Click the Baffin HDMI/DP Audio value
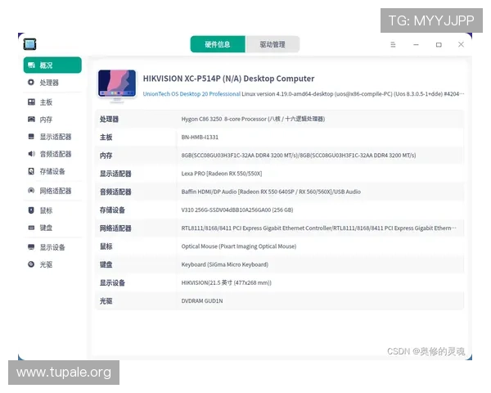491x393 pixels. [x=271, y=192]
